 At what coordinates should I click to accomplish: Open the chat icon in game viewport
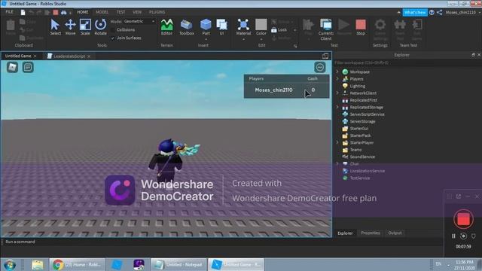coord(28,67)
